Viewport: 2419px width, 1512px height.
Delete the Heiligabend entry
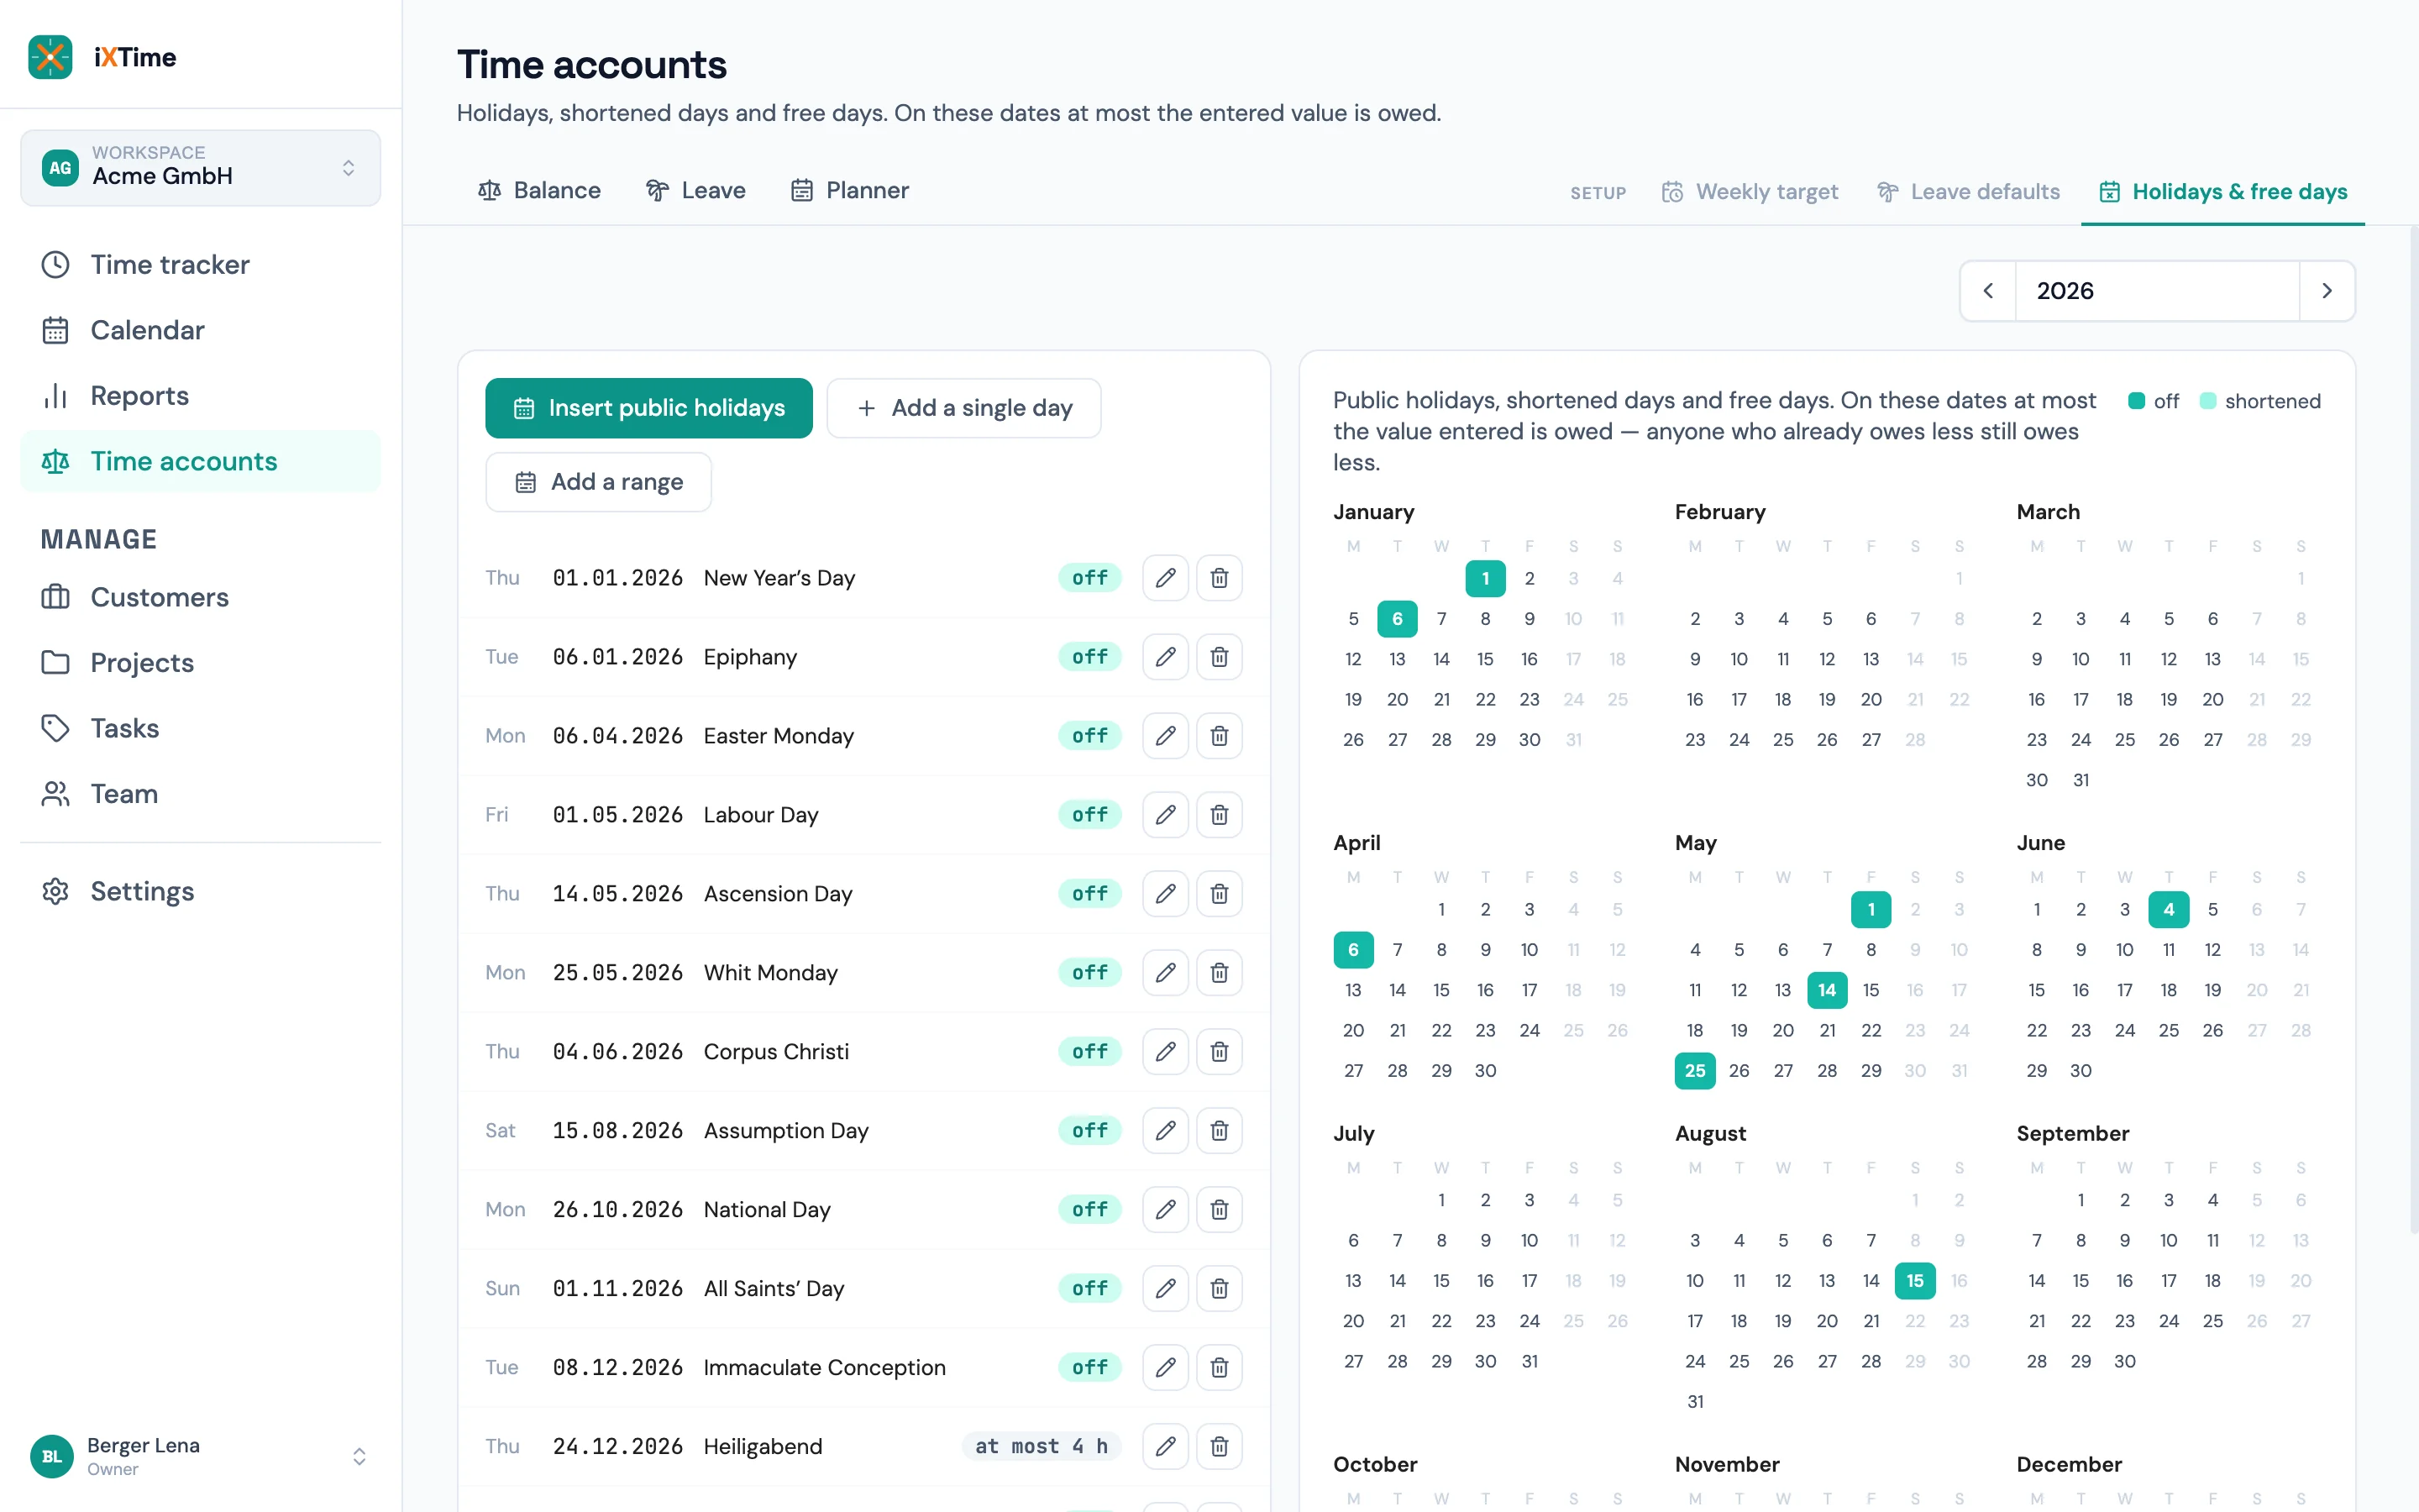coord(1219,1447)
